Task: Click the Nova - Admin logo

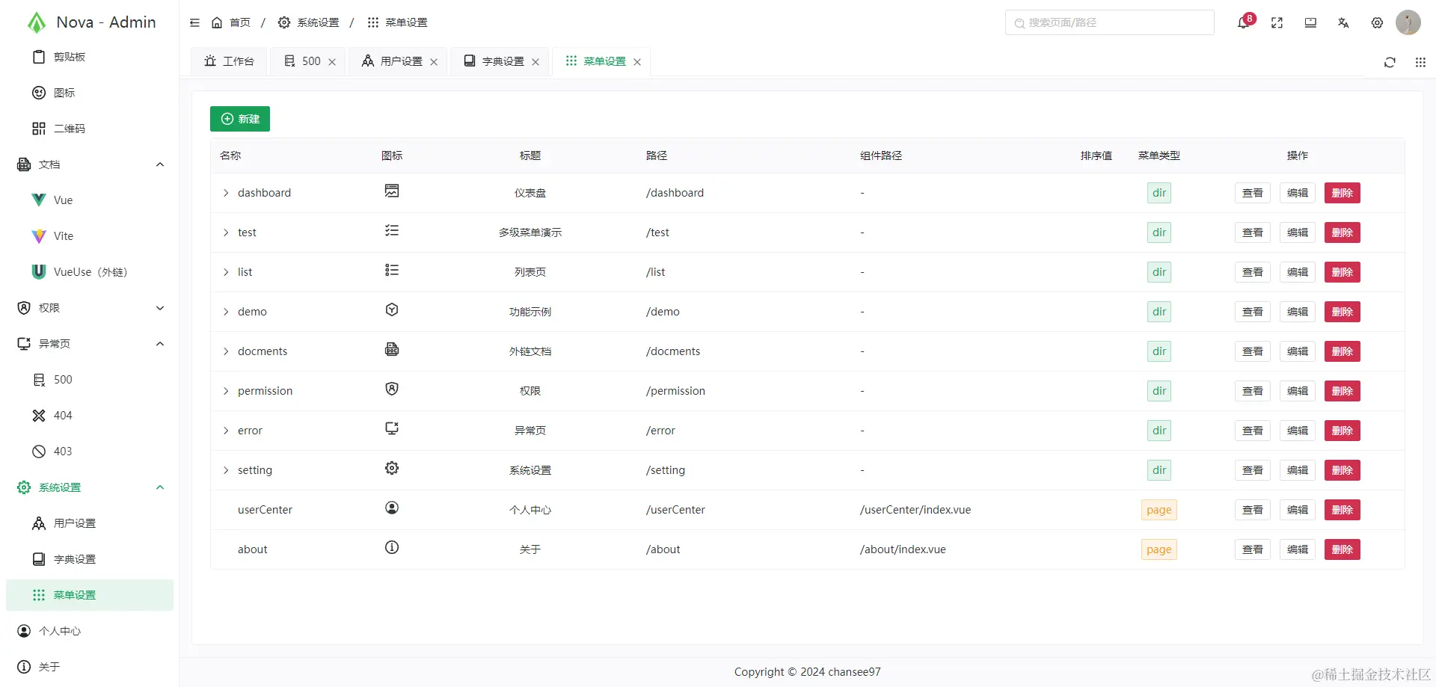Action: click(91, 22)
